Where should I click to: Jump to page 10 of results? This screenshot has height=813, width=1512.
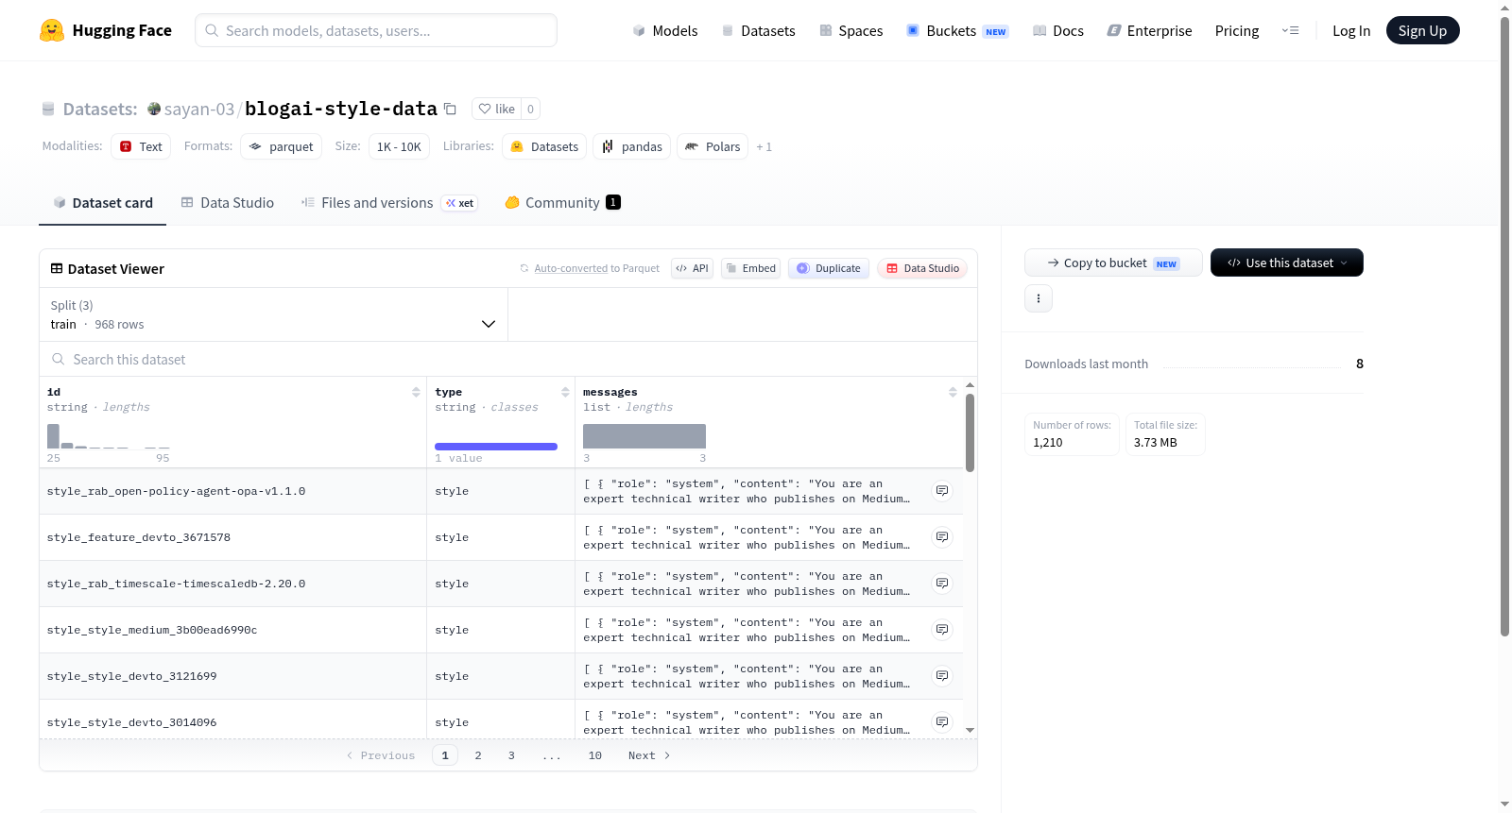click(595, 755)
